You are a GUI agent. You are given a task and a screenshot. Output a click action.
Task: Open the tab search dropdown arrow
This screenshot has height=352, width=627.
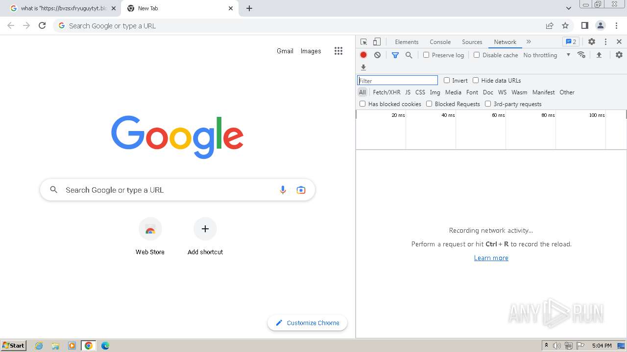(x=569, y=8)
